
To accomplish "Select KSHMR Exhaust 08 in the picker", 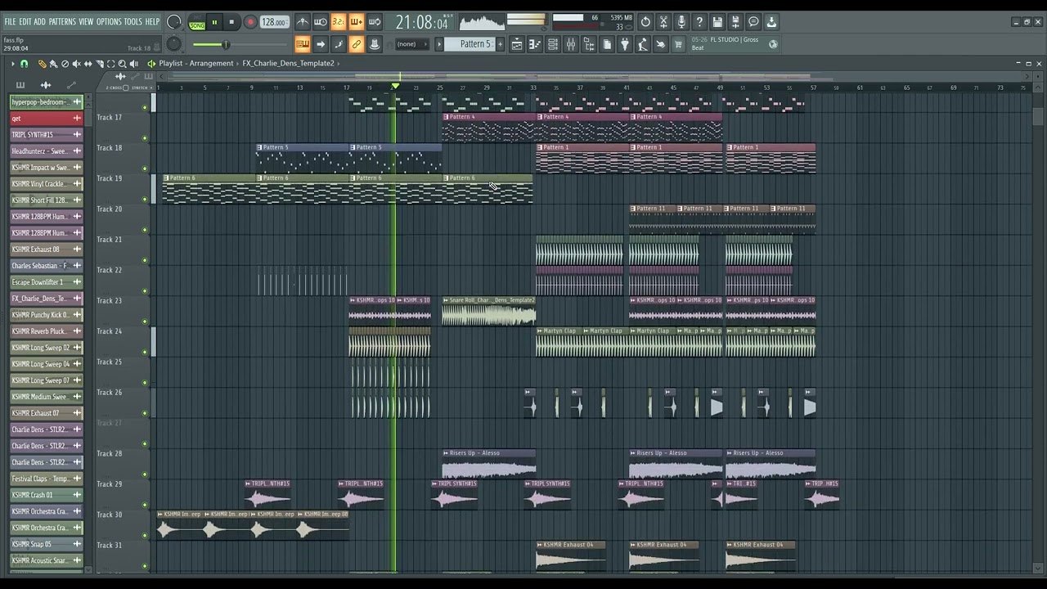I will 47,250.
